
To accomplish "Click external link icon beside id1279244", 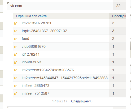I will click(16, 55).
